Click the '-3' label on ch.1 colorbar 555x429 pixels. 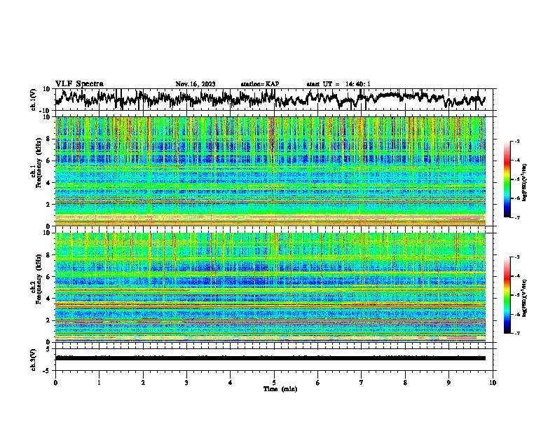click(x=517, y=142)
